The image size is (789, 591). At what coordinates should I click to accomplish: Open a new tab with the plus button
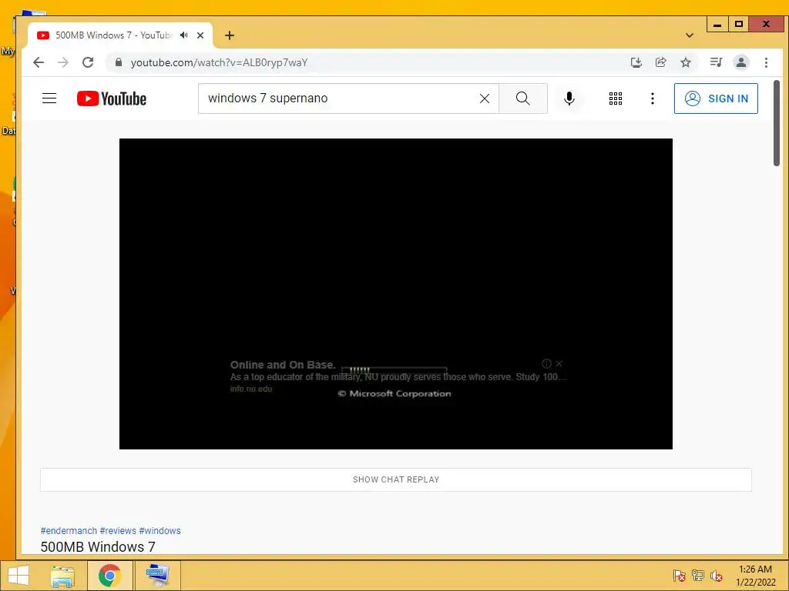230,35
